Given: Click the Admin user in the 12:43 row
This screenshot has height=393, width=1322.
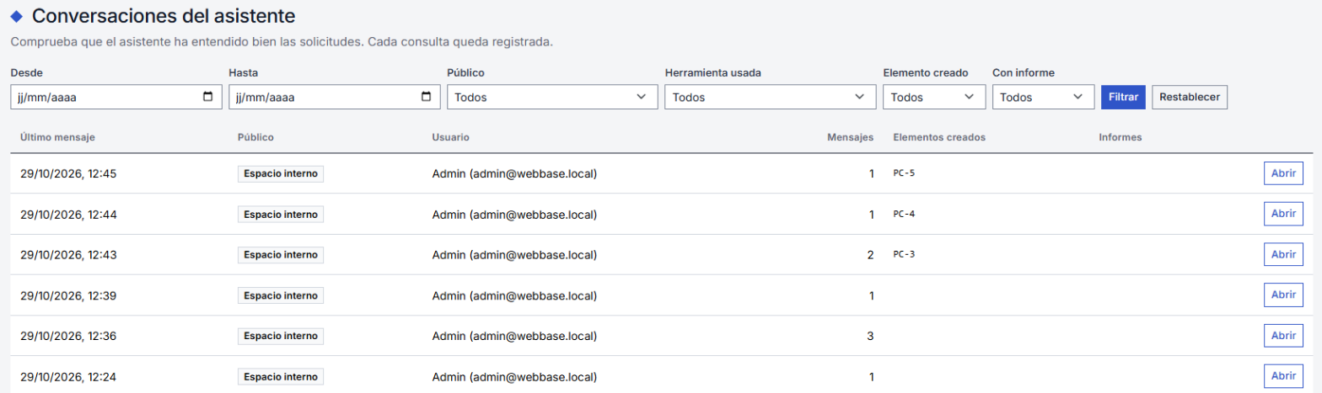Looking at the screenshot, I should tap(514, 254).
